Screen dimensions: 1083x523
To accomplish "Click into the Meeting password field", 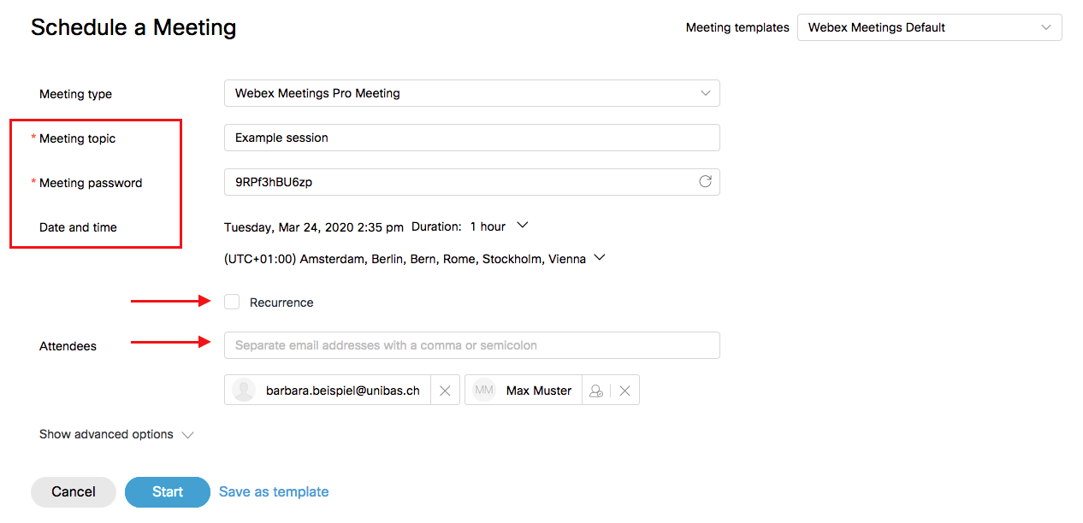I will pos(458,182).
